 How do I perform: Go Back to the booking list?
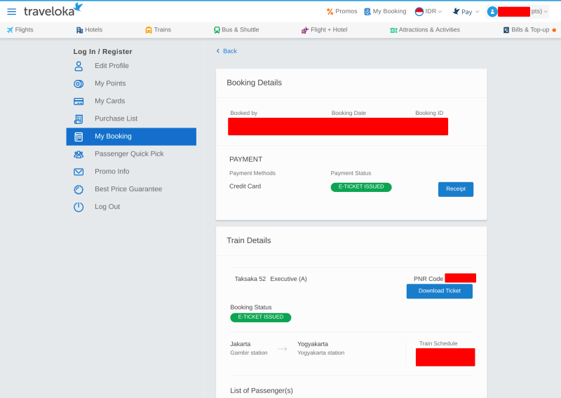tap(227, 51)
